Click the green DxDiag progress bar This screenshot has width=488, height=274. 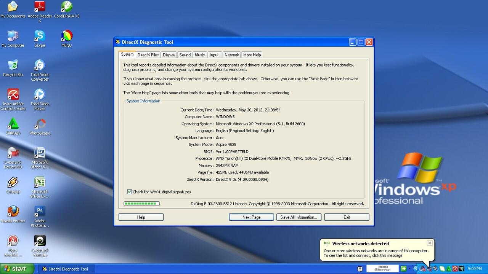coord(141,204)
